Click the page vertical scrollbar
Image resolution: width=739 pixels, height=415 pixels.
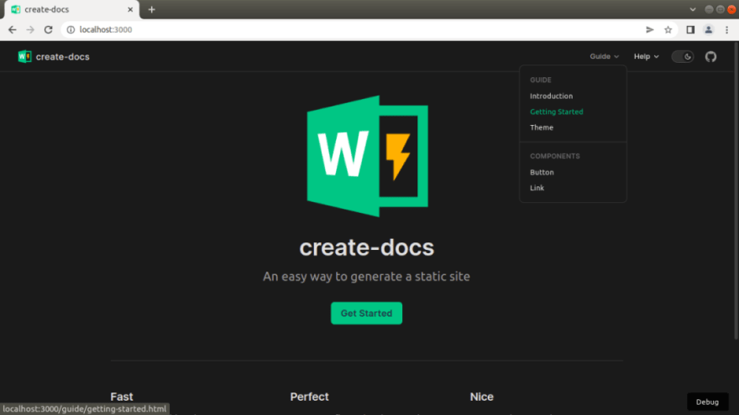[x=736, y=190]
